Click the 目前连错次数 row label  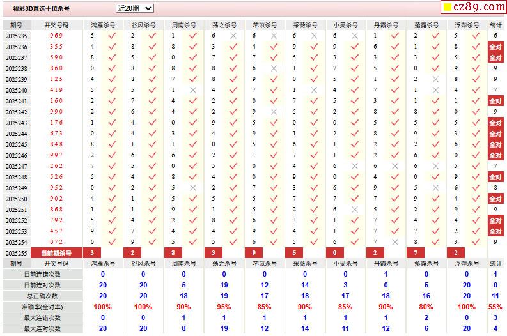[42, 274]
